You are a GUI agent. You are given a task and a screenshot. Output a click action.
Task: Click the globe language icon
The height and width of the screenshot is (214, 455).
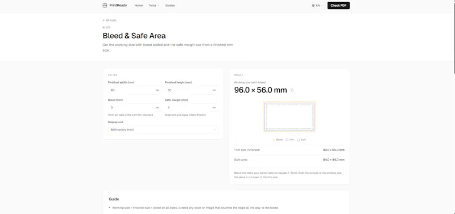coord(313,6)
